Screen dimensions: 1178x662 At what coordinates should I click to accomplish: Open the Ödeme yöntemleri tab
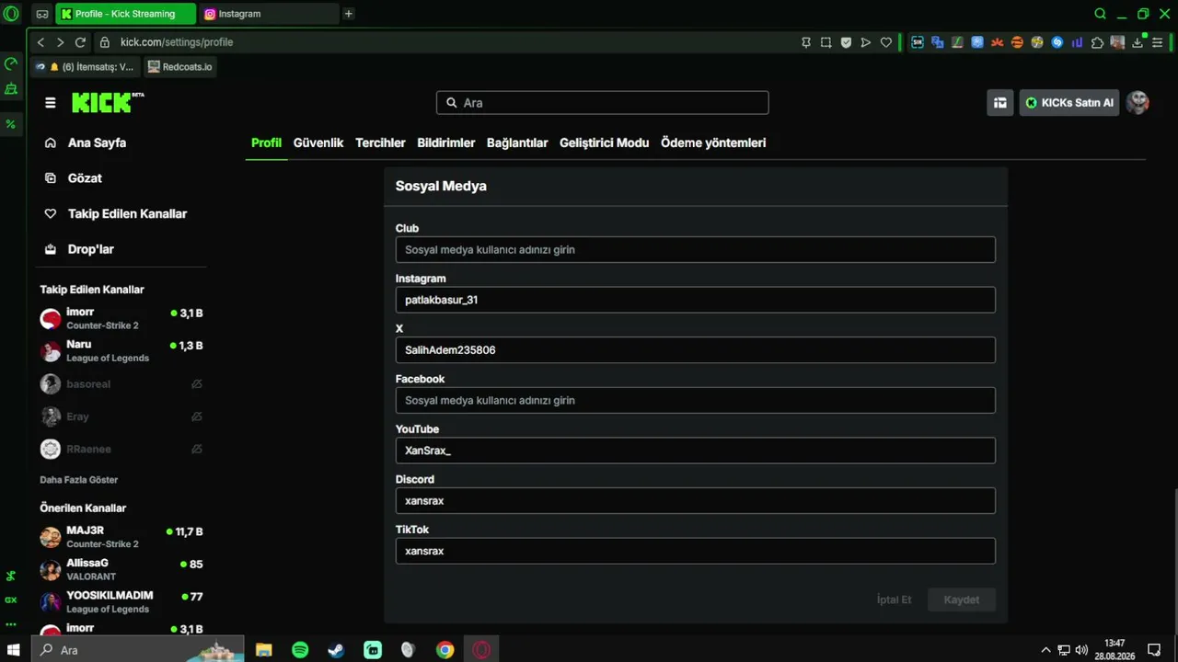coord(713,143)
